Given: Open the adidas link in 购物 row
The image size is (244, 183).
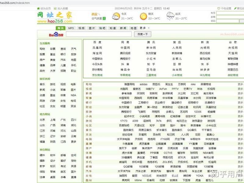Looking at the screenshot, I should pyautogui.click(x=143, y=84).
